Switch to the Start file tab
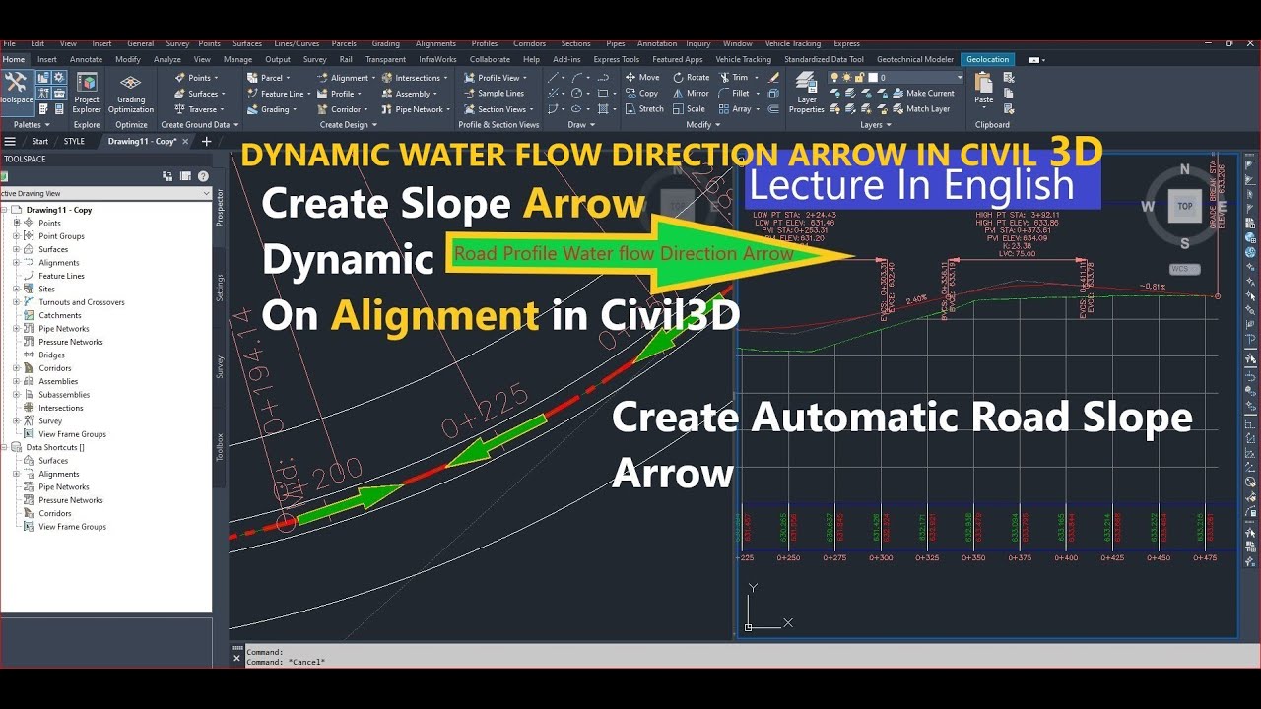The width and height of the screenshot is (1261, 709). coord(39,141)
